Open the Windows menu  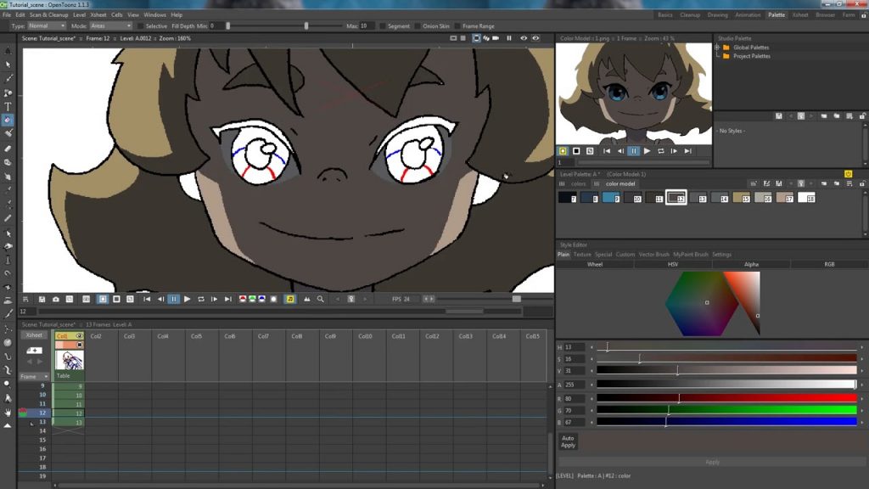154,14
